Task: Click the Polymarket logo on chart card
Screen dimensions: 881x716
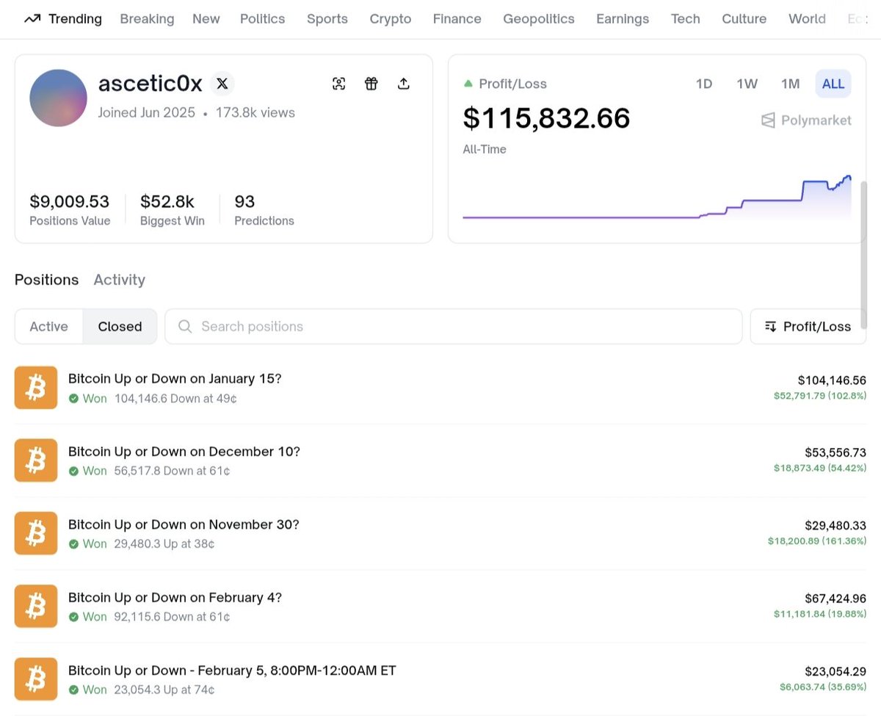Action: tap(806, 120)
